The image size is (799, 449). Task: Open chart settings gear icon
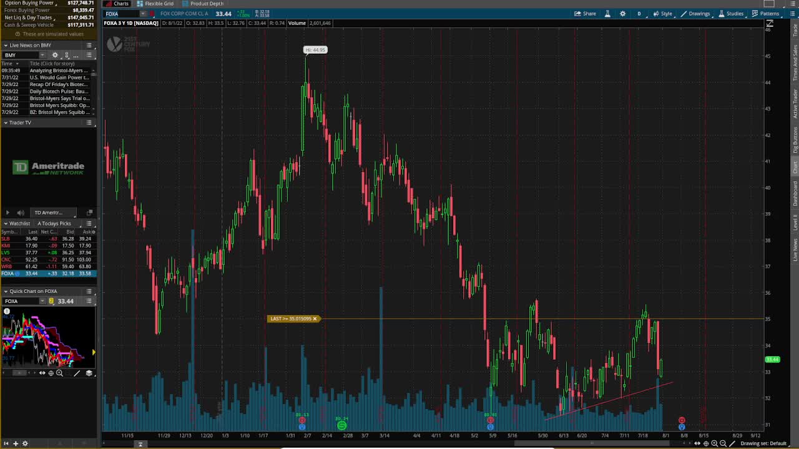point(622,14)
